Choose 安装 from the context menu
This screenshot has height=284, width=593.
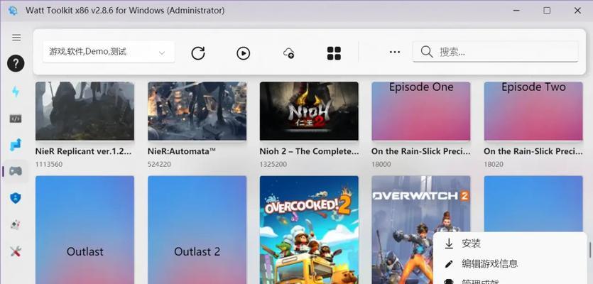pyautogui.click(x=510, y=244)
